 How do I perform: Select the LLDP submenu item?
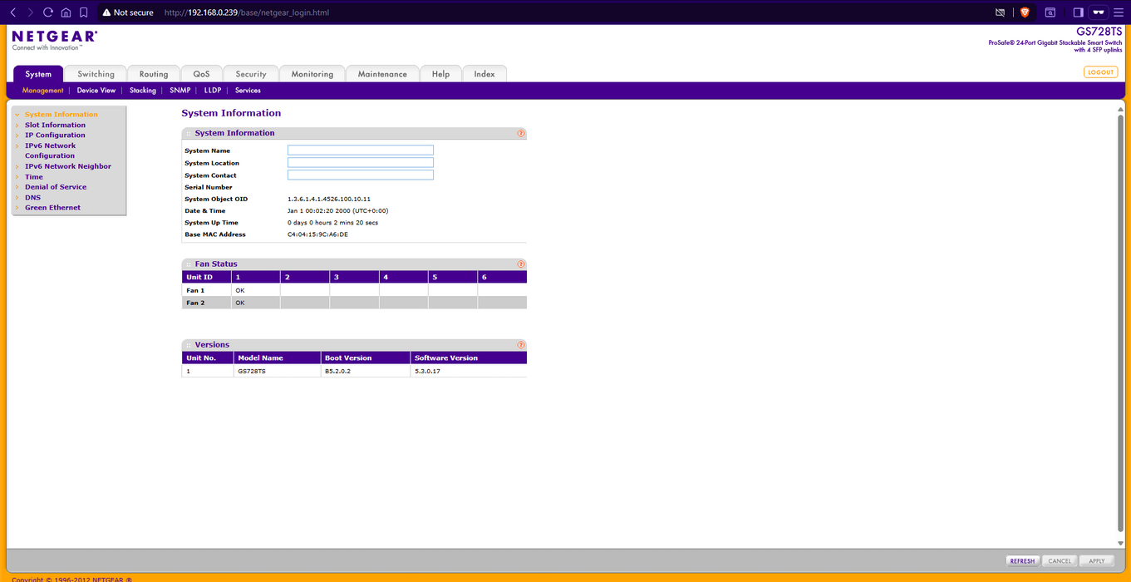pos(213,91)
